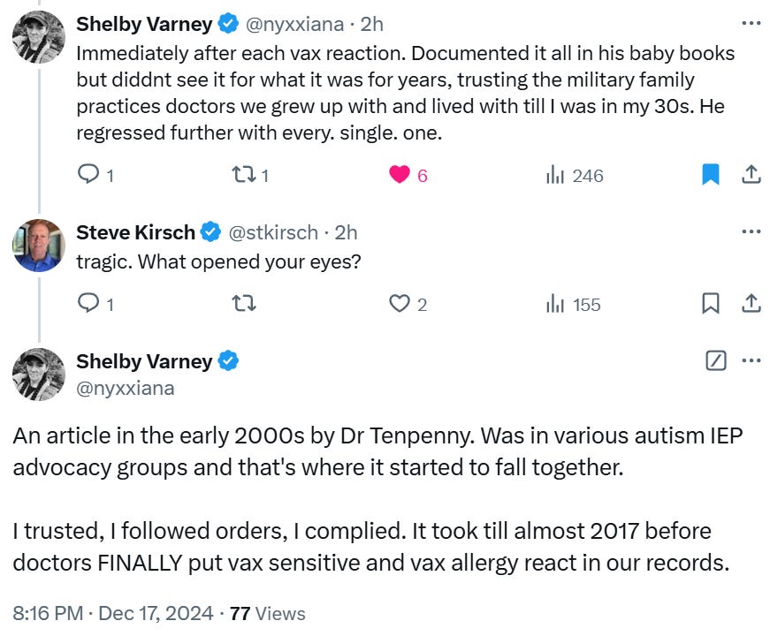View analytics showing 246 views
Screen dimensions: 770x636
point(556,175)
